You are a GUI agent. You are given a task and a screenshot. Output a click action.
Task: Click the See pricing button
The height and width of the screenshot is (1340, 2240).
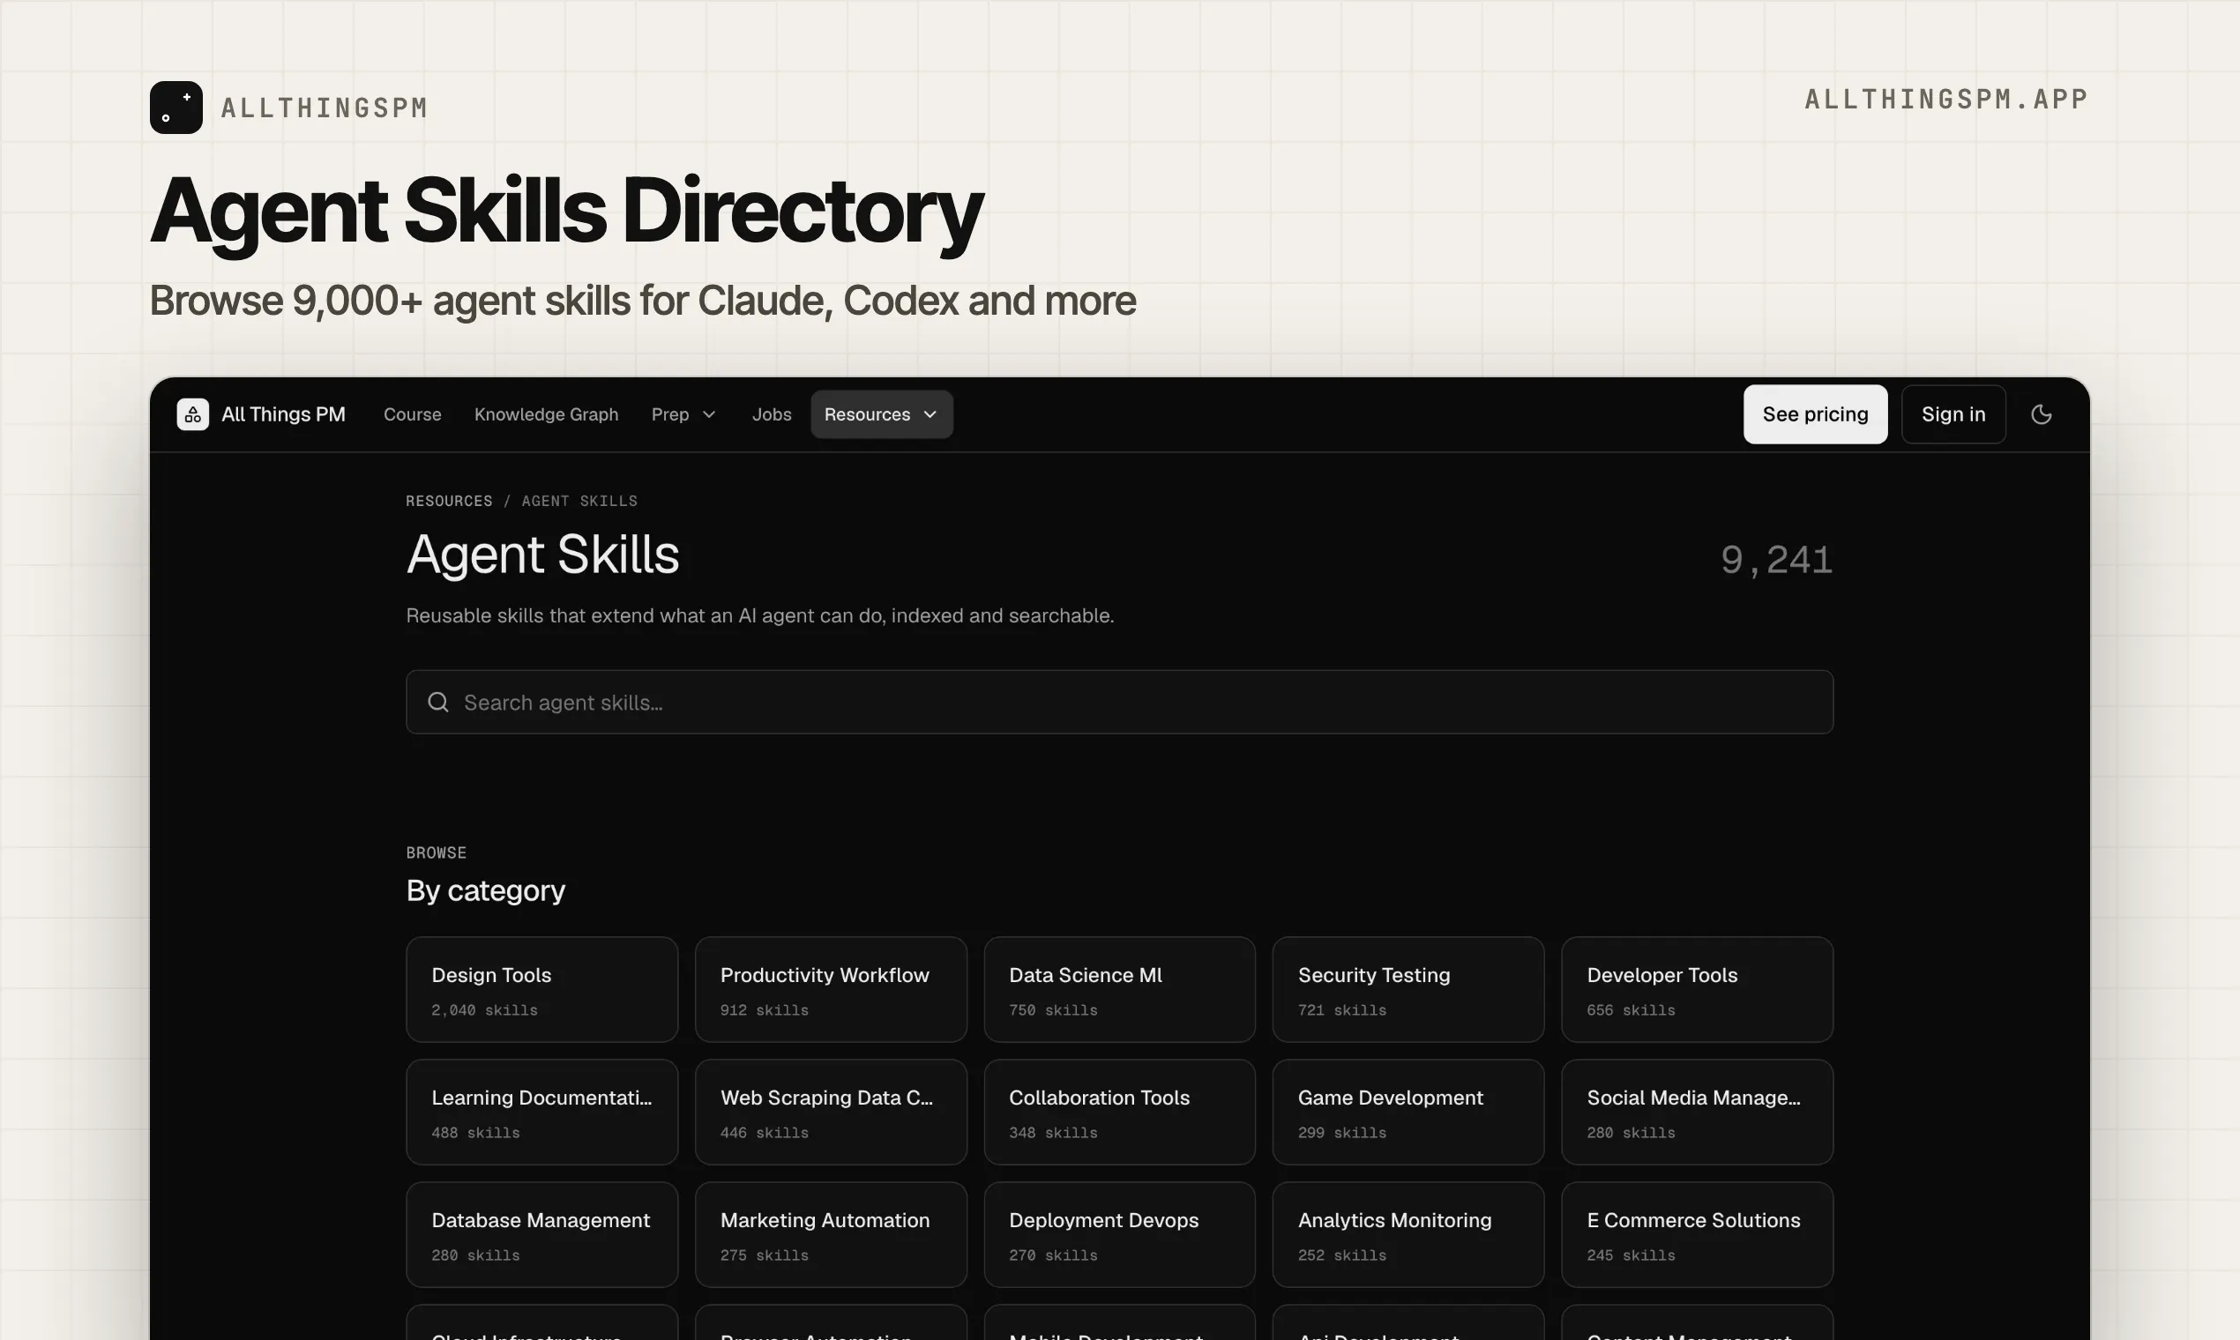coord(1816,414)
